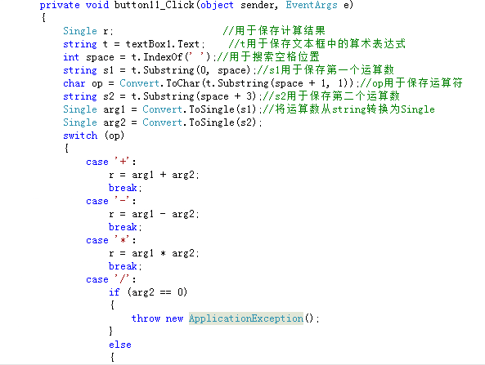Click the 'else' keyword
Viewport: 485px width, 365px height.
tap(120, 345)
